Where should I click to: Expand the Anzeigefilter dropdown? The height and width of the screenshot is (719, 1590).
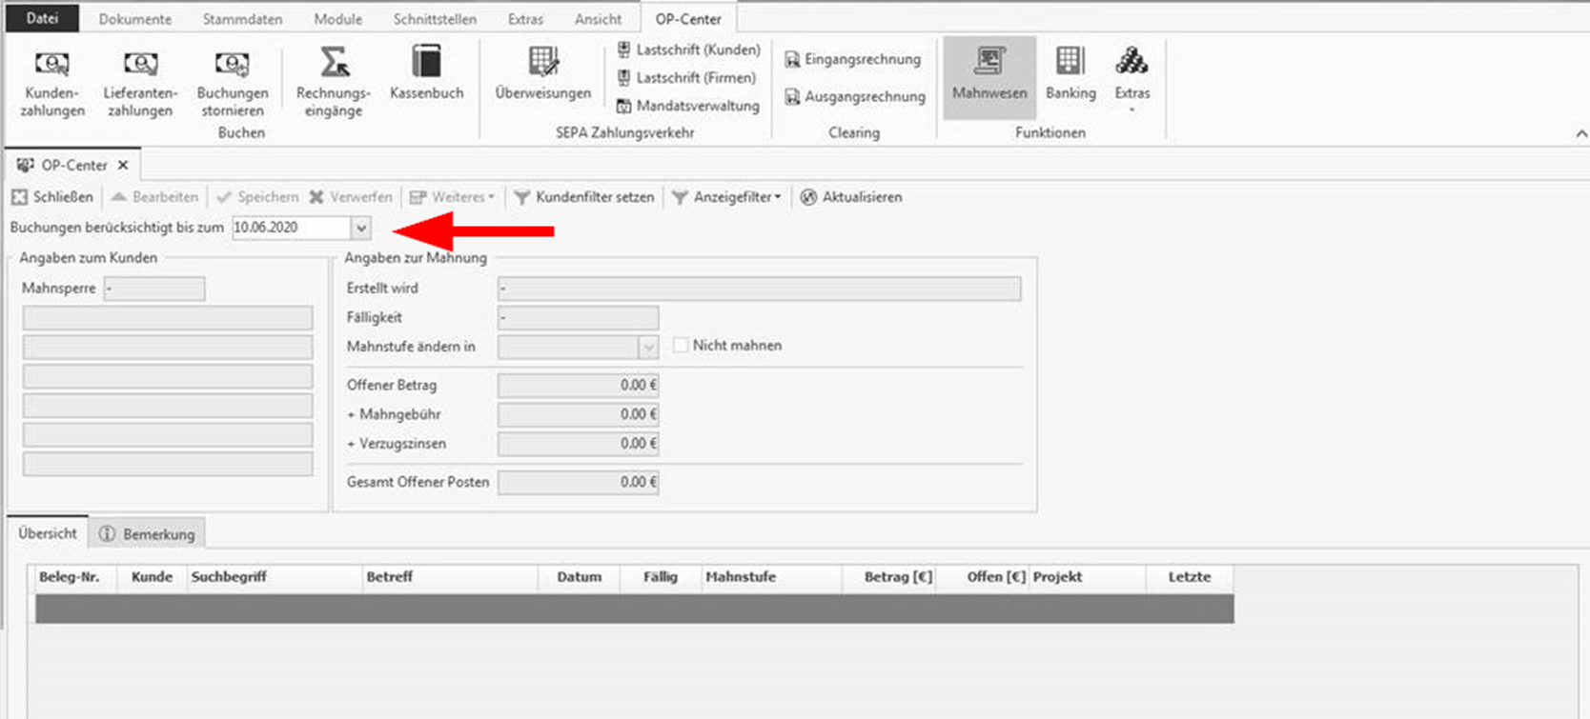[727, 197]
